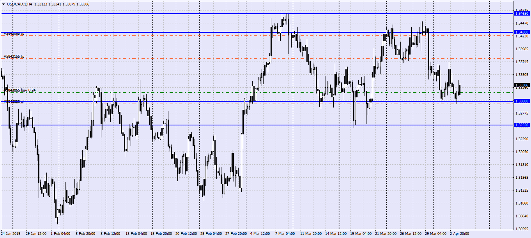Click the 1.31810 price scale value
This screenshot has height=238, width=531.
click(x=521, y=164)
